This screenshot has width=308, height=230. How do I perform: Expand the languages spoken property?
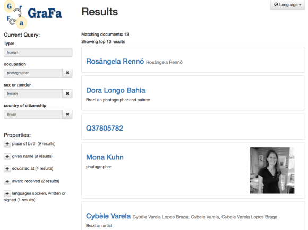click(7, 193)
